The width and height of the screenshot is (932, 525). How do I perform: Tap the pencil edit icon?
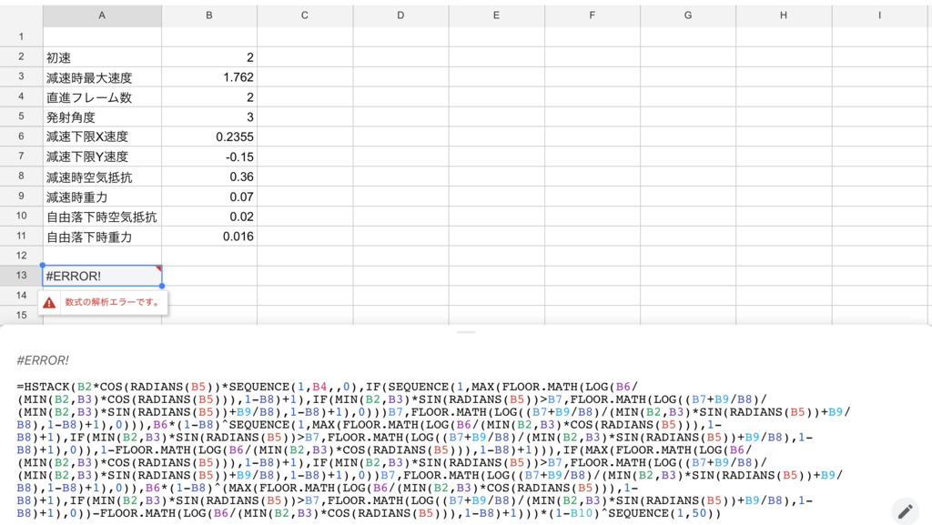tap(905, 510)
